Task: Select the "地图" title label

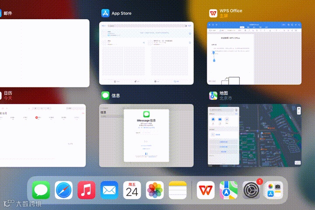Action: pos(224,93)
